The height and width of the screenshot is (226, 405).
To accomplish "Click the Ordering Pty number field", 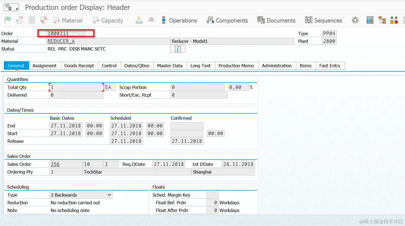I will (66, 172).
